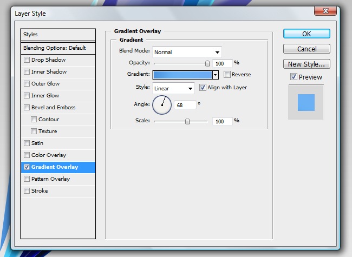Click the Scale slider handle
This screenshot has width=352, height=257.
(x=187, y=121)
